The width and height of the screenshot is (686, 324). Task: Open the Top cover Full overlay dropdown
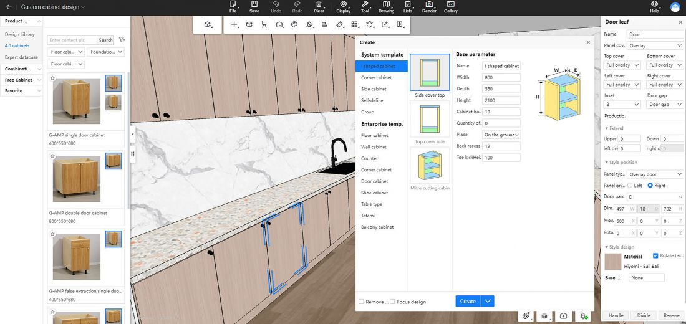[622, 65]
